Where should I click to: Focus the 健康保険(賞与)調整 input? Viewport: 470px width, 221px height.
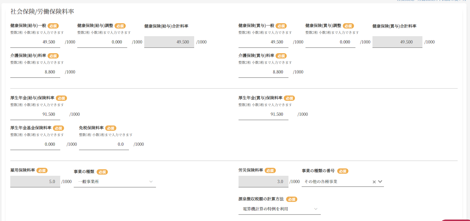coord(330,42)
